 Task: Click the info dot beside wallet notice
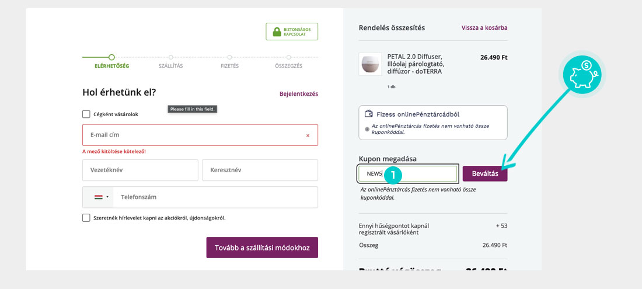point(367,129)
